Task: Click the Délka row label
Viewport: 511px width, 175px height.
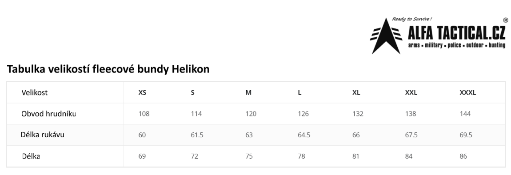Action: pos(31,156)
